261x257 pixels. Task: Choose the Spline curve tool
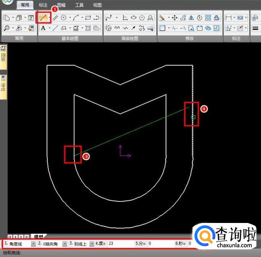109,18
